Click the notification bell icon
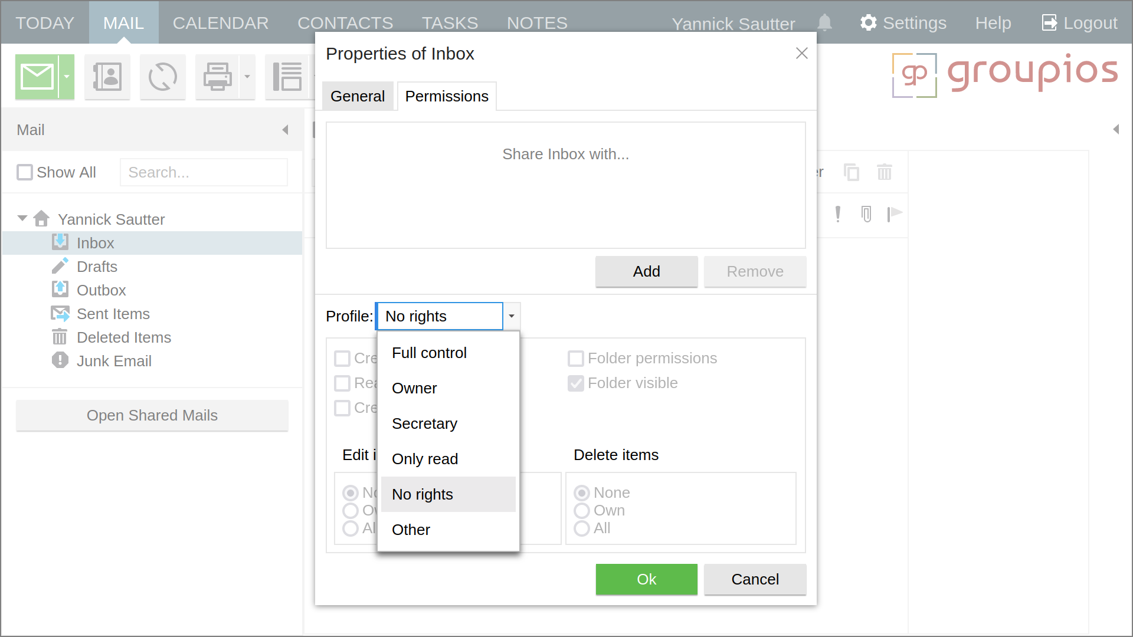1133x637 pixels. click(x=824, y=23)
